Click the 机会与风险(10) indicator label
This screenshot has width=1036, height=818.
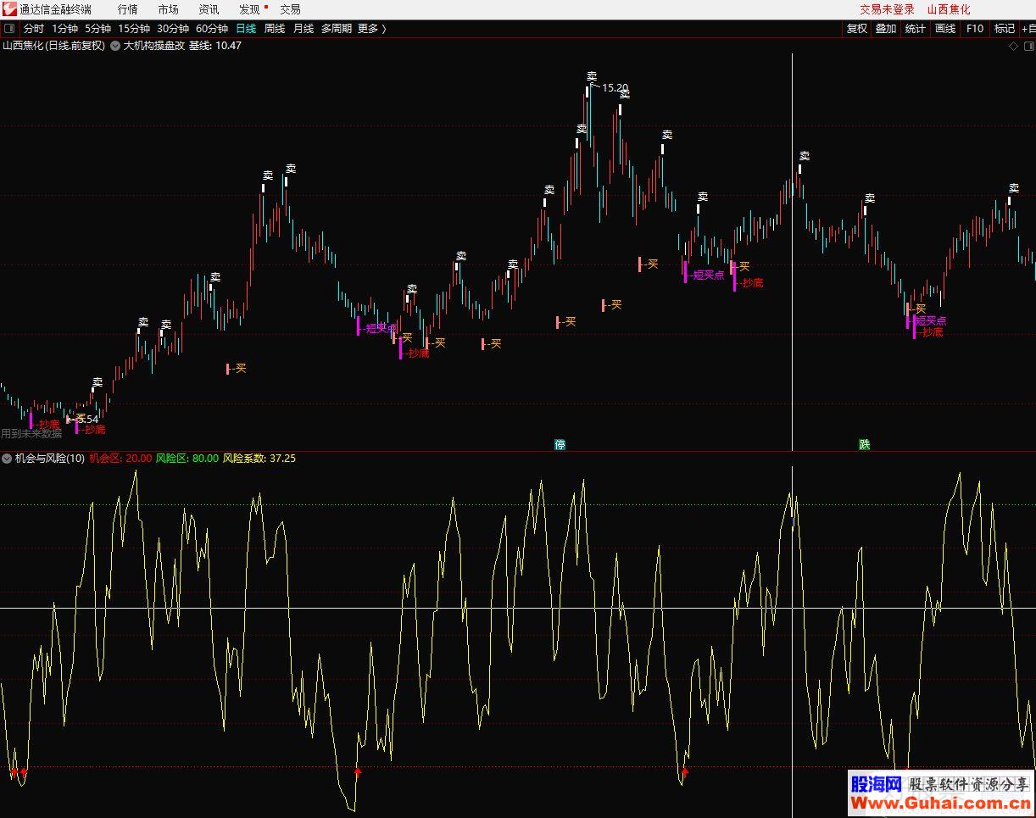coord(49,459)
